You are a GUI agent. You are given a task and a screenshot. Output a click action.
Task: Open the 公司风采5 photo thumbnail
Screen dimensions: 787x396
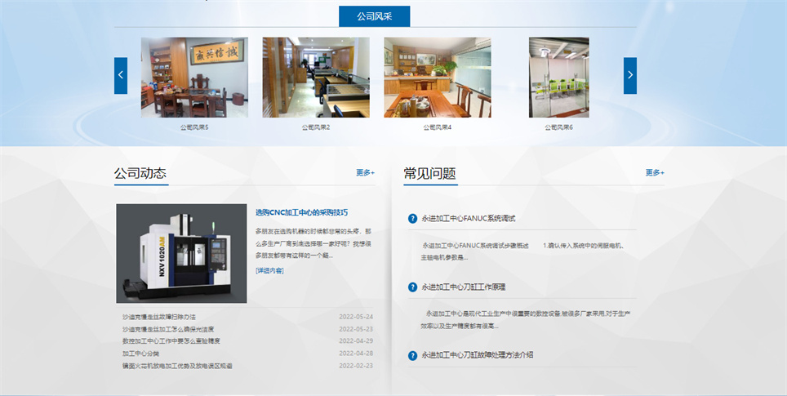click(x=194, y=78)
